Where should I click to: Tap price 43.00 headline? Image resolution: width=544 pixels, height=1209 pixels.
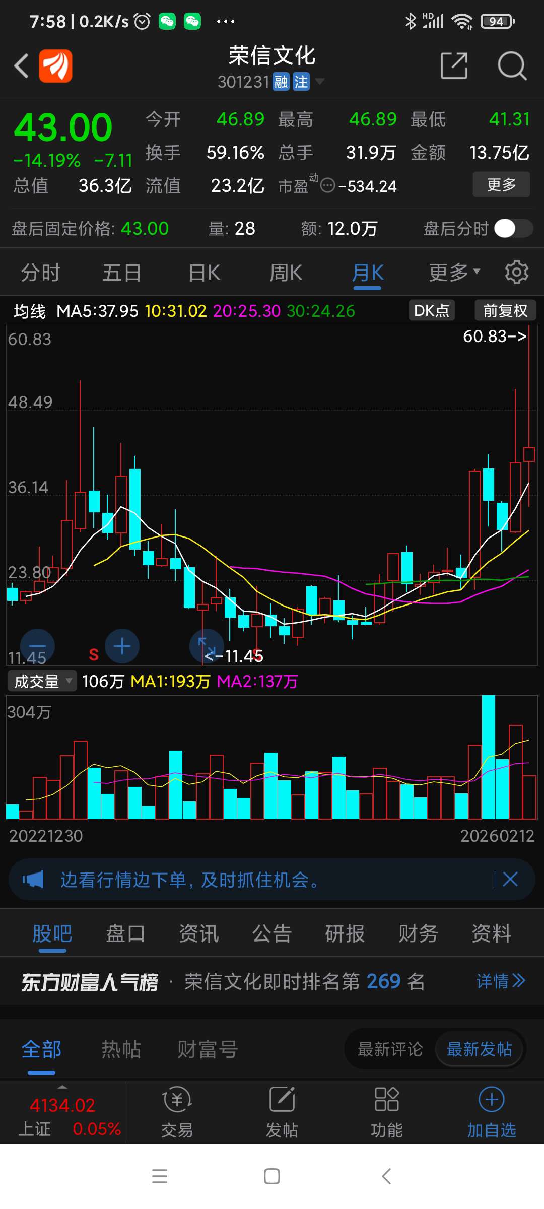tap(63, 127)
